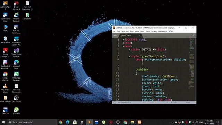Open Google Chrome desktop shortcut
The width and height of the screenshot is (222, 125).
pyautogui.click(x=6, y=76)
